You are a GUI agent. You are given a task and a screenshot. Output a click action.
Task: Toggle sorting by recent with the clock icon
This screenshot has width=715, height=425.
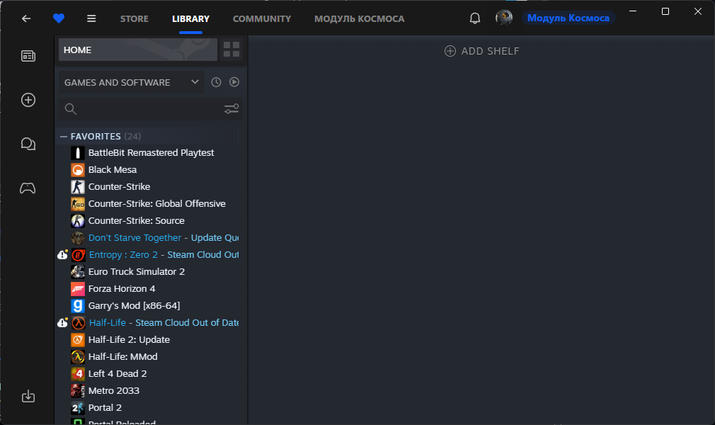[217, 82]
